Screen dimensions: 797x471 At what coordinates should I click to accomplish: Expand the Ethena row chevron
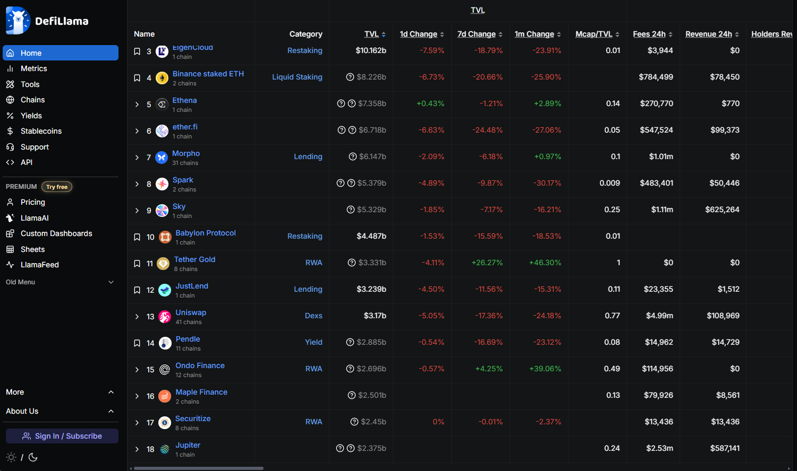click(137, 104)
